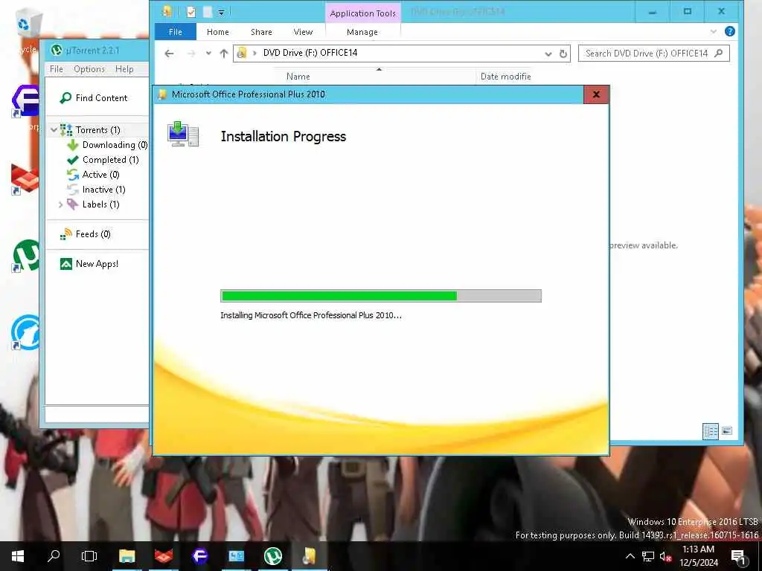Collapse the Torrents tree node
Screen dimensions: 762x571
click(54, 129)
